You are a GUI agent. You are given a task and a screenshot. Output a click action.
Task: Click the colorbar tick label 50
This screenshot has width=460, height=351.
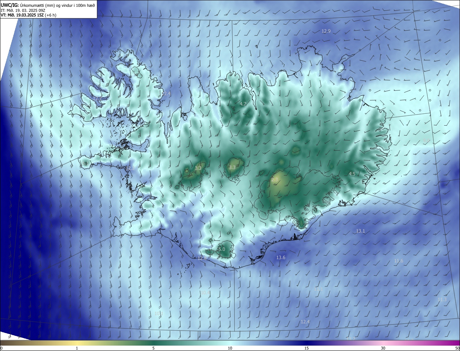coord(457,348)
